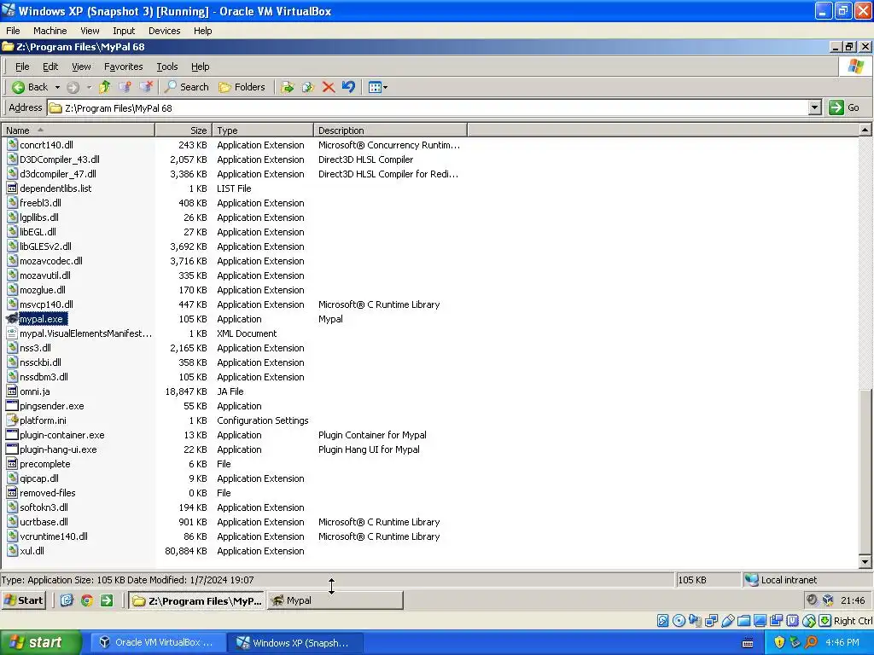Sort by Type column header
Viewport: 874px width, 655px height.
(x=263, y=130)
